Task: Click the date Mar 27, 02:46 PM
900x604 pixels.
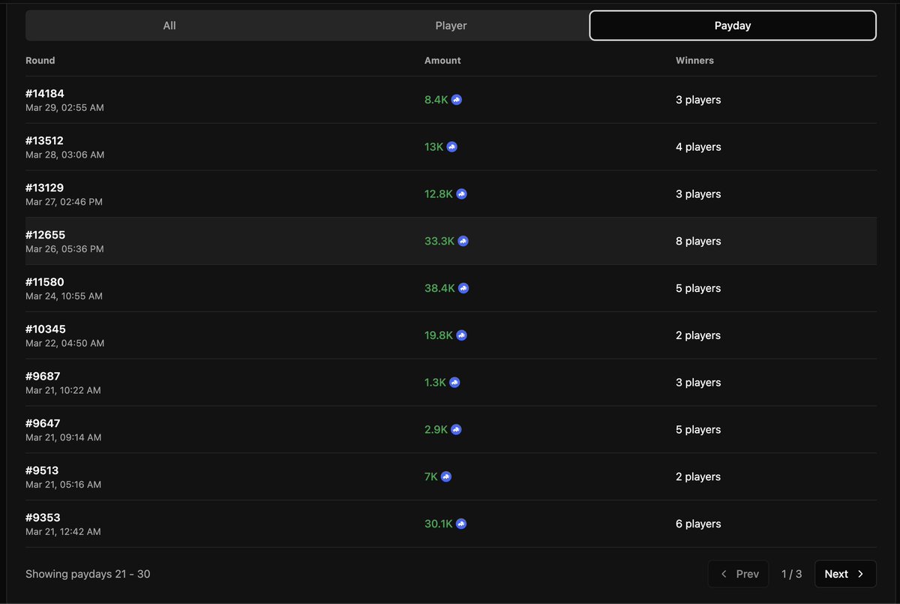Action: pyautogui.click(x=64, y=203)
